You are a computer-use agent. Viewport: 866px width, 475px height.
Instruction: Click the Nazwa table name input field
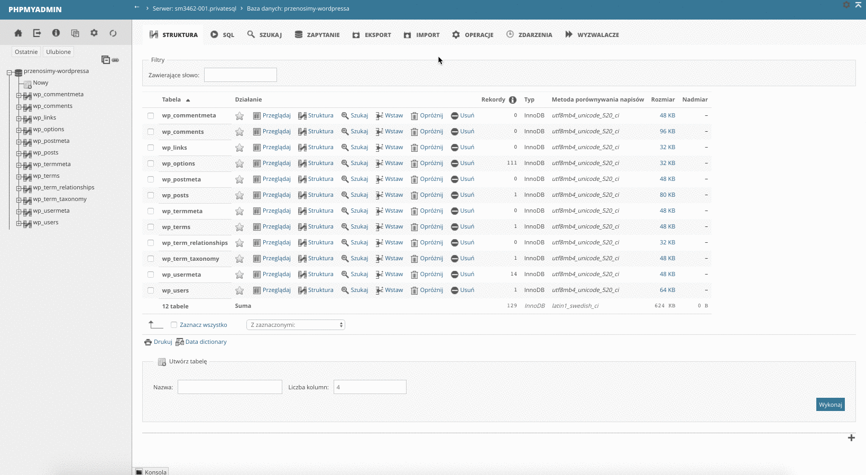tap(230, 387)
